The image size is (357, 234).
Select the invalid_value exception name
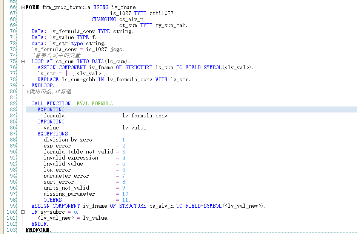63,164
